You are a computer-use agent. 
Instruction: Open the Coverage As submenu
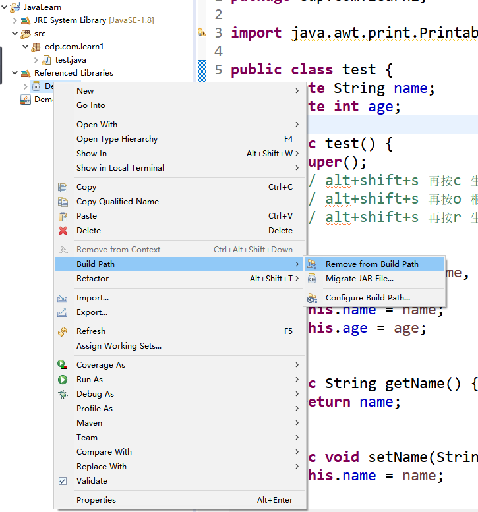pyautogui.click(x=180, y=365)
